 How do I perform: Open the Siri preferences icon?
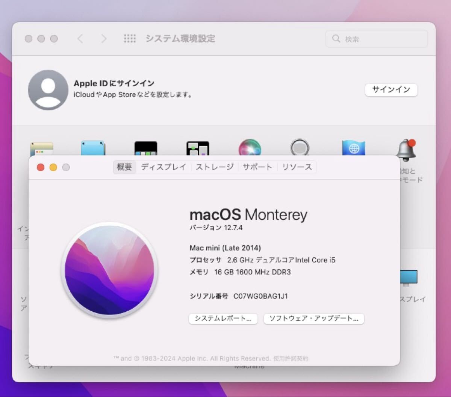250,148
